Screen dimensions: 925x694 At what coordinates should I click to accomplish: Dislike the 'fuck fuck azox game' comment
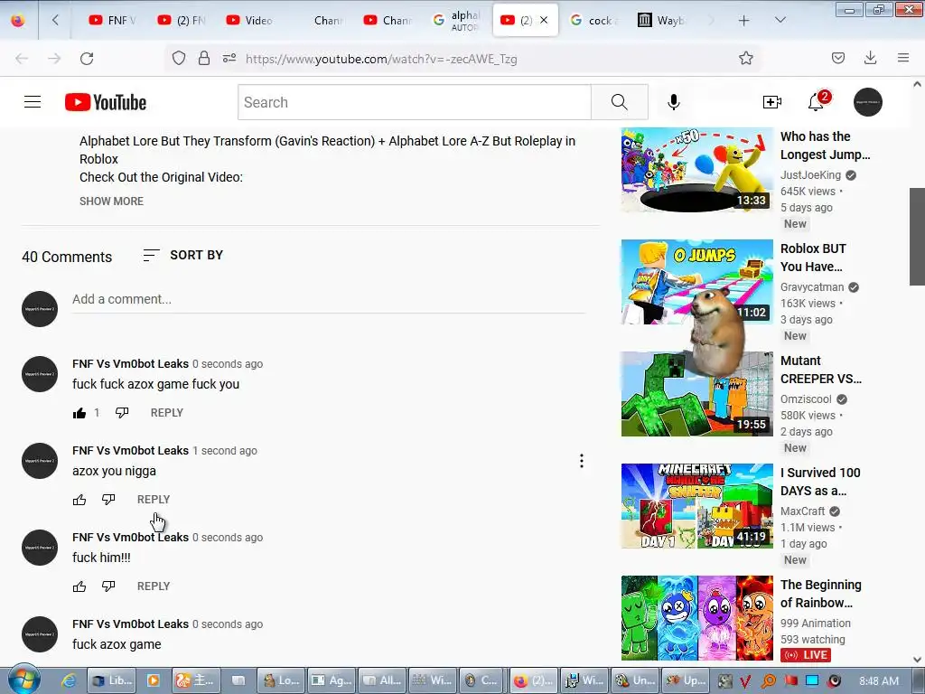(x=122, y=412)
